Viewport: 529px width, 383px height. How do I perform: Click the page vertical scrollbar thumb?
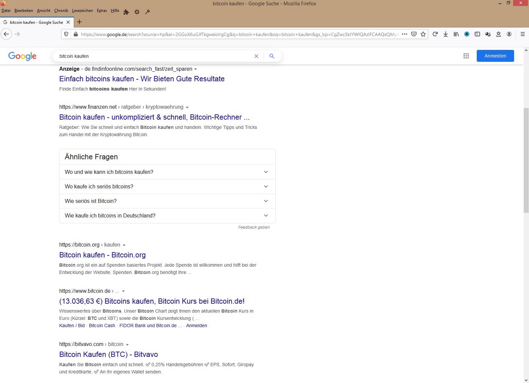pyautogui.click(x=526, y=160)
